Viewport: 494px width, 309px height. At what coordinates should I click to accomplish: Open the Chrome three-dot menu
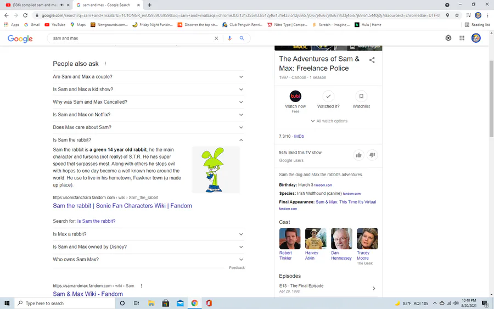(x=487, y=15)
